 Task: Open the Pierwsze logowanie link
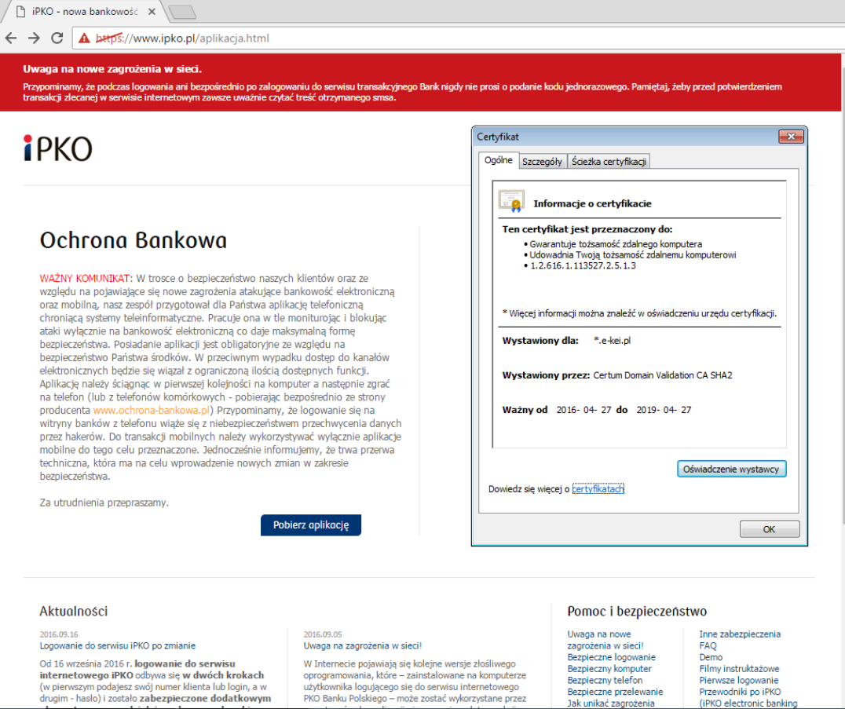739,681
